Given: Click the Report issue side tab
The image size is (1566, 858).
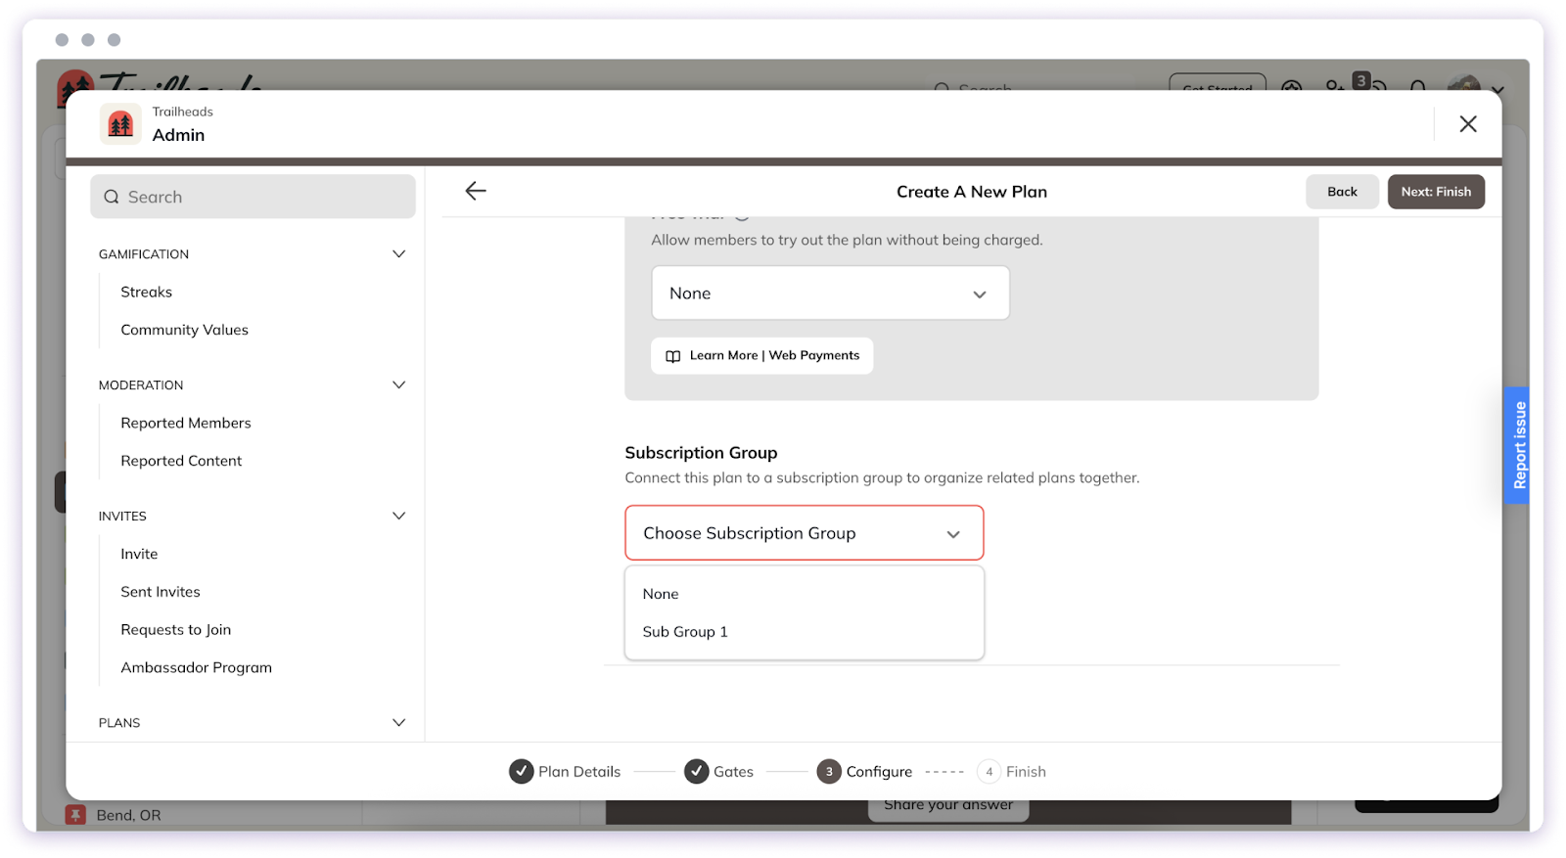Looking at the screenshot, I should (x=1517, y=446).
